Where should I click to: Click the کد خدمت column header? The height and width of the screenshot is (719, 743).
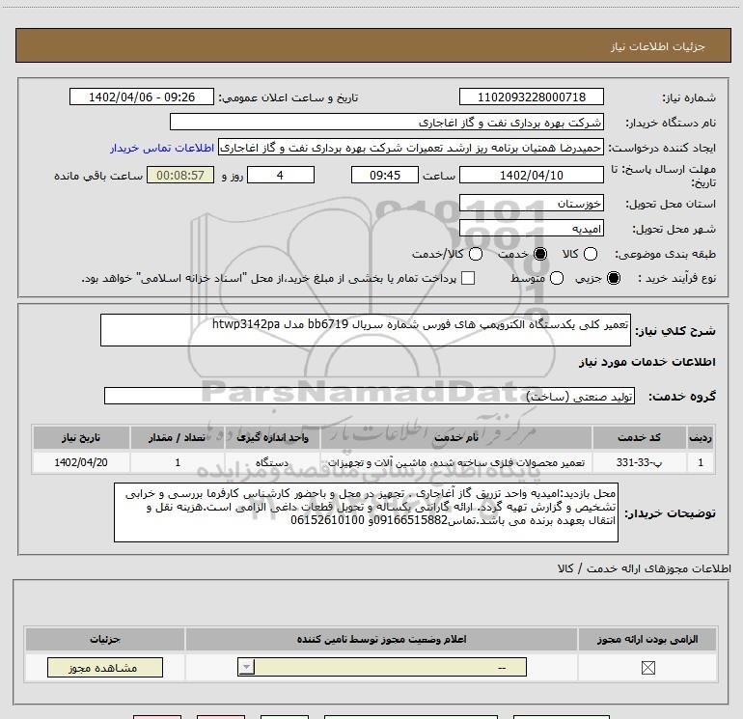pos(639,437)
